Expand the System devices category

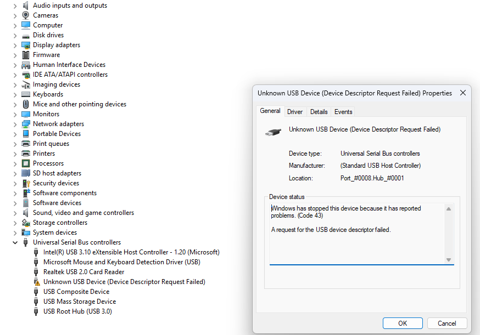[x=15, y=233]
